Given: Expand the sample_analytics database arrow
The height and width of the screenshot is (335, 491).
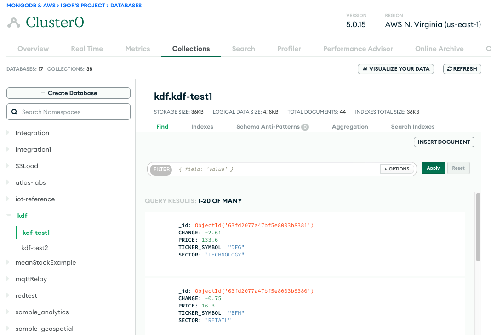Looking at the screenshot, I should pos(8,312).
